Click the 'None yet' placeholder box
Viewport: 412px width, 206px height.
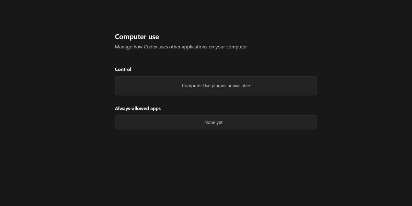216,122
